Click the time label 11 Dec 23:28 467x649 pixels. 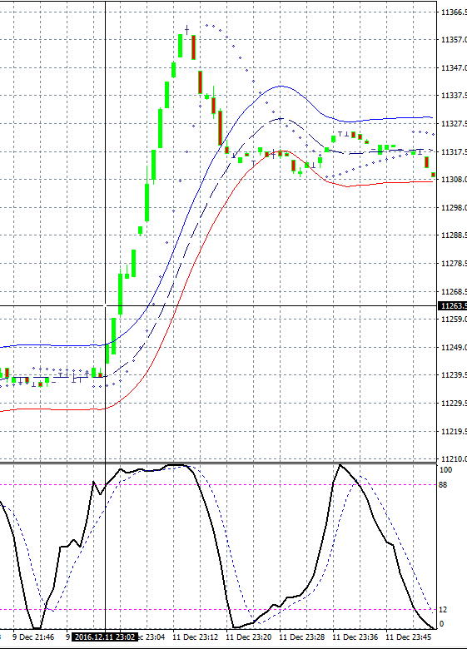coord(302,637)
